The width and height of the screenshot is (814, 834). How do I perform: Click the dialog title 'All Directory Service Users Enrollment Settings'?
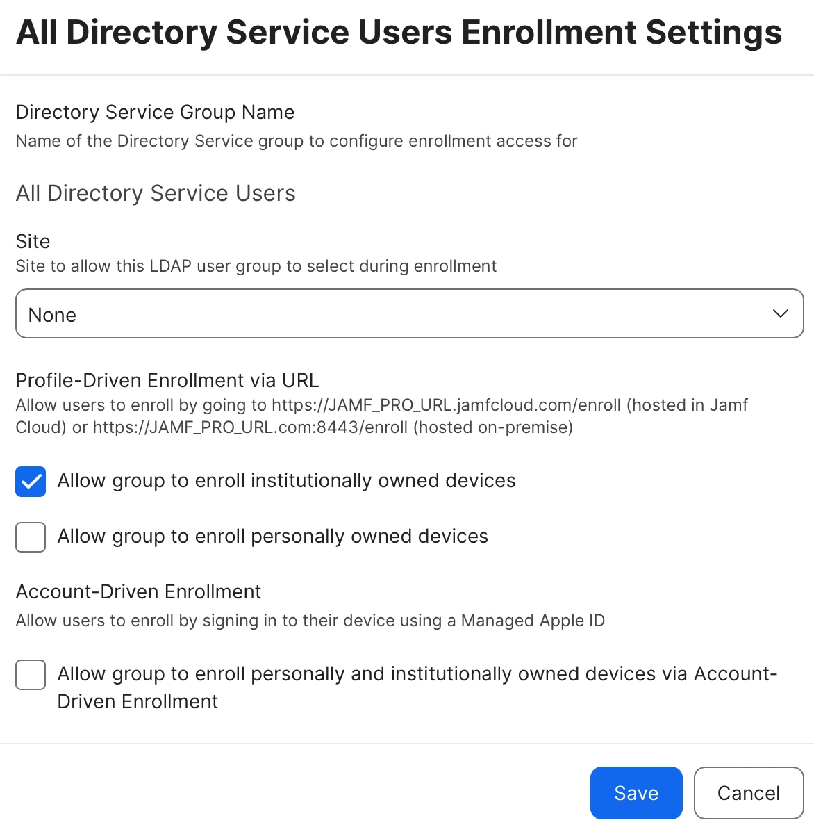click(x=399, y=33)
